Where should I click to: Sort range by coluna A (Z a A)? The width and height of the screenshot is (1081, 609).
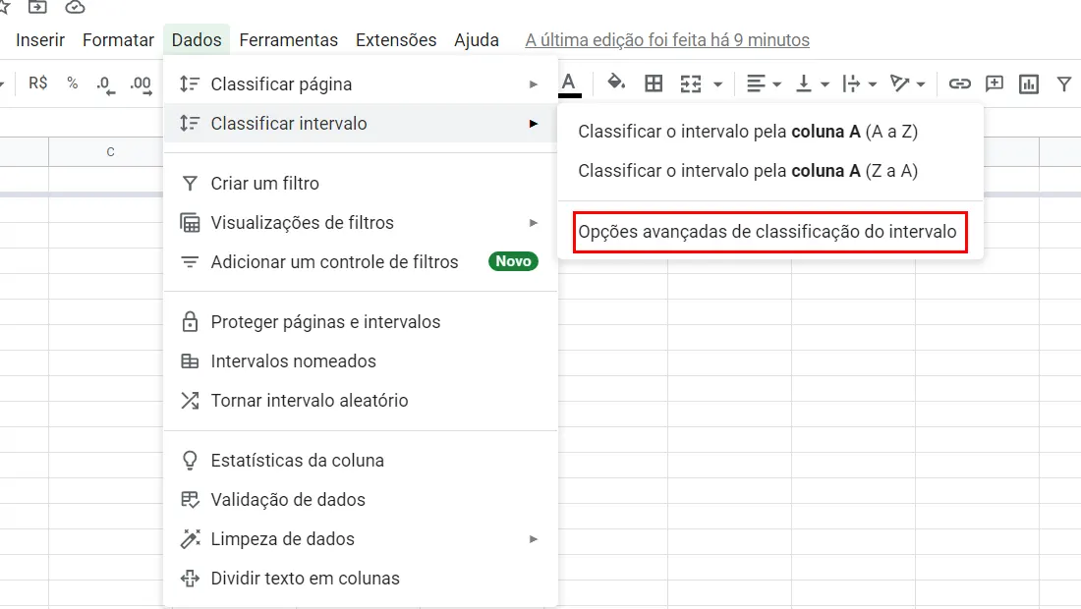[x=770, y=171]
